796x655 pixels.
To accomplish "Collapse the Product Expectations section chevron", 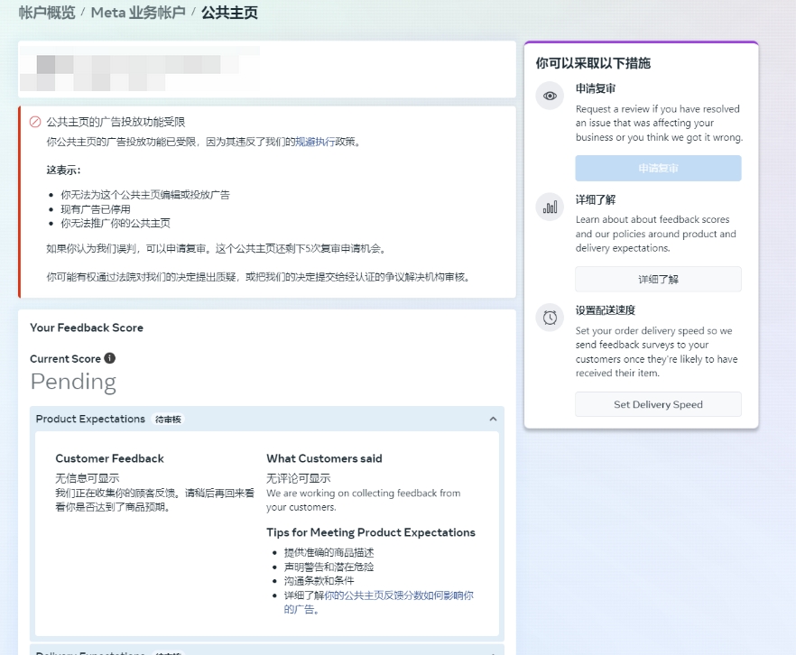I will pyautogui.click(x=493, y=420).
